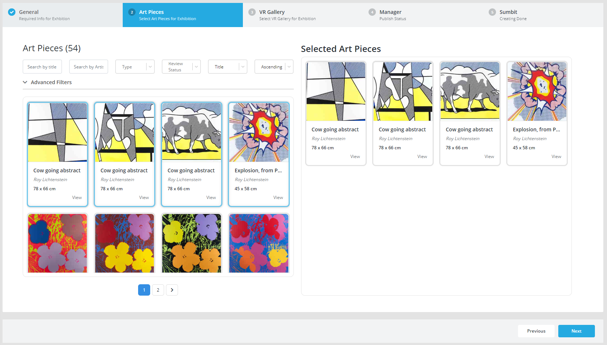Select the black-background flowers artwork with orange blooms
The height and width of the screenshot is (345, 607).
(192, 243)
